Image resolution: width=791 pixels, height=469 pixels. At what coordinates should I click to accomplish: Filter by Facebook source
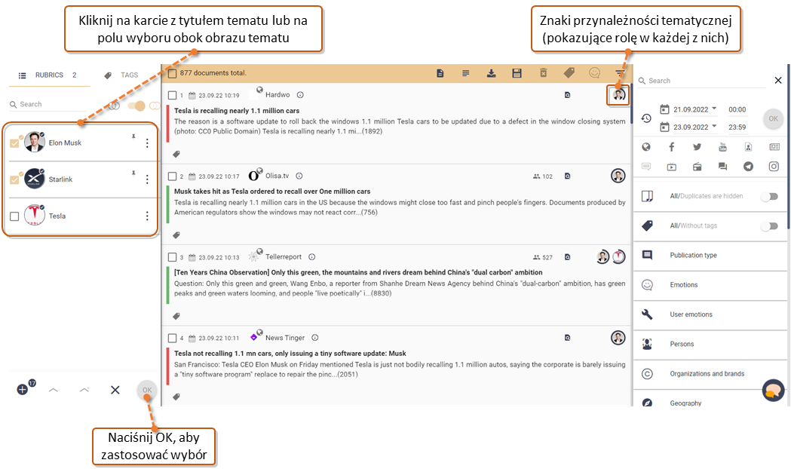(671, 147)
